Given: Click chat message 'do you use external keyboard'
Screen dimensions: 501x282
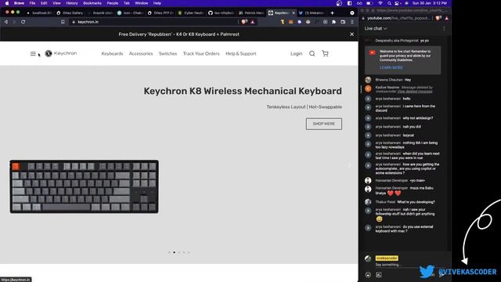Looking at the screenshot, I should 404,229.
